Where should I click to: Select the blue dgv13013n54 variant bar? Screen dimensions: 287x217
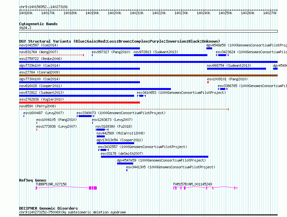coord(115,143)
